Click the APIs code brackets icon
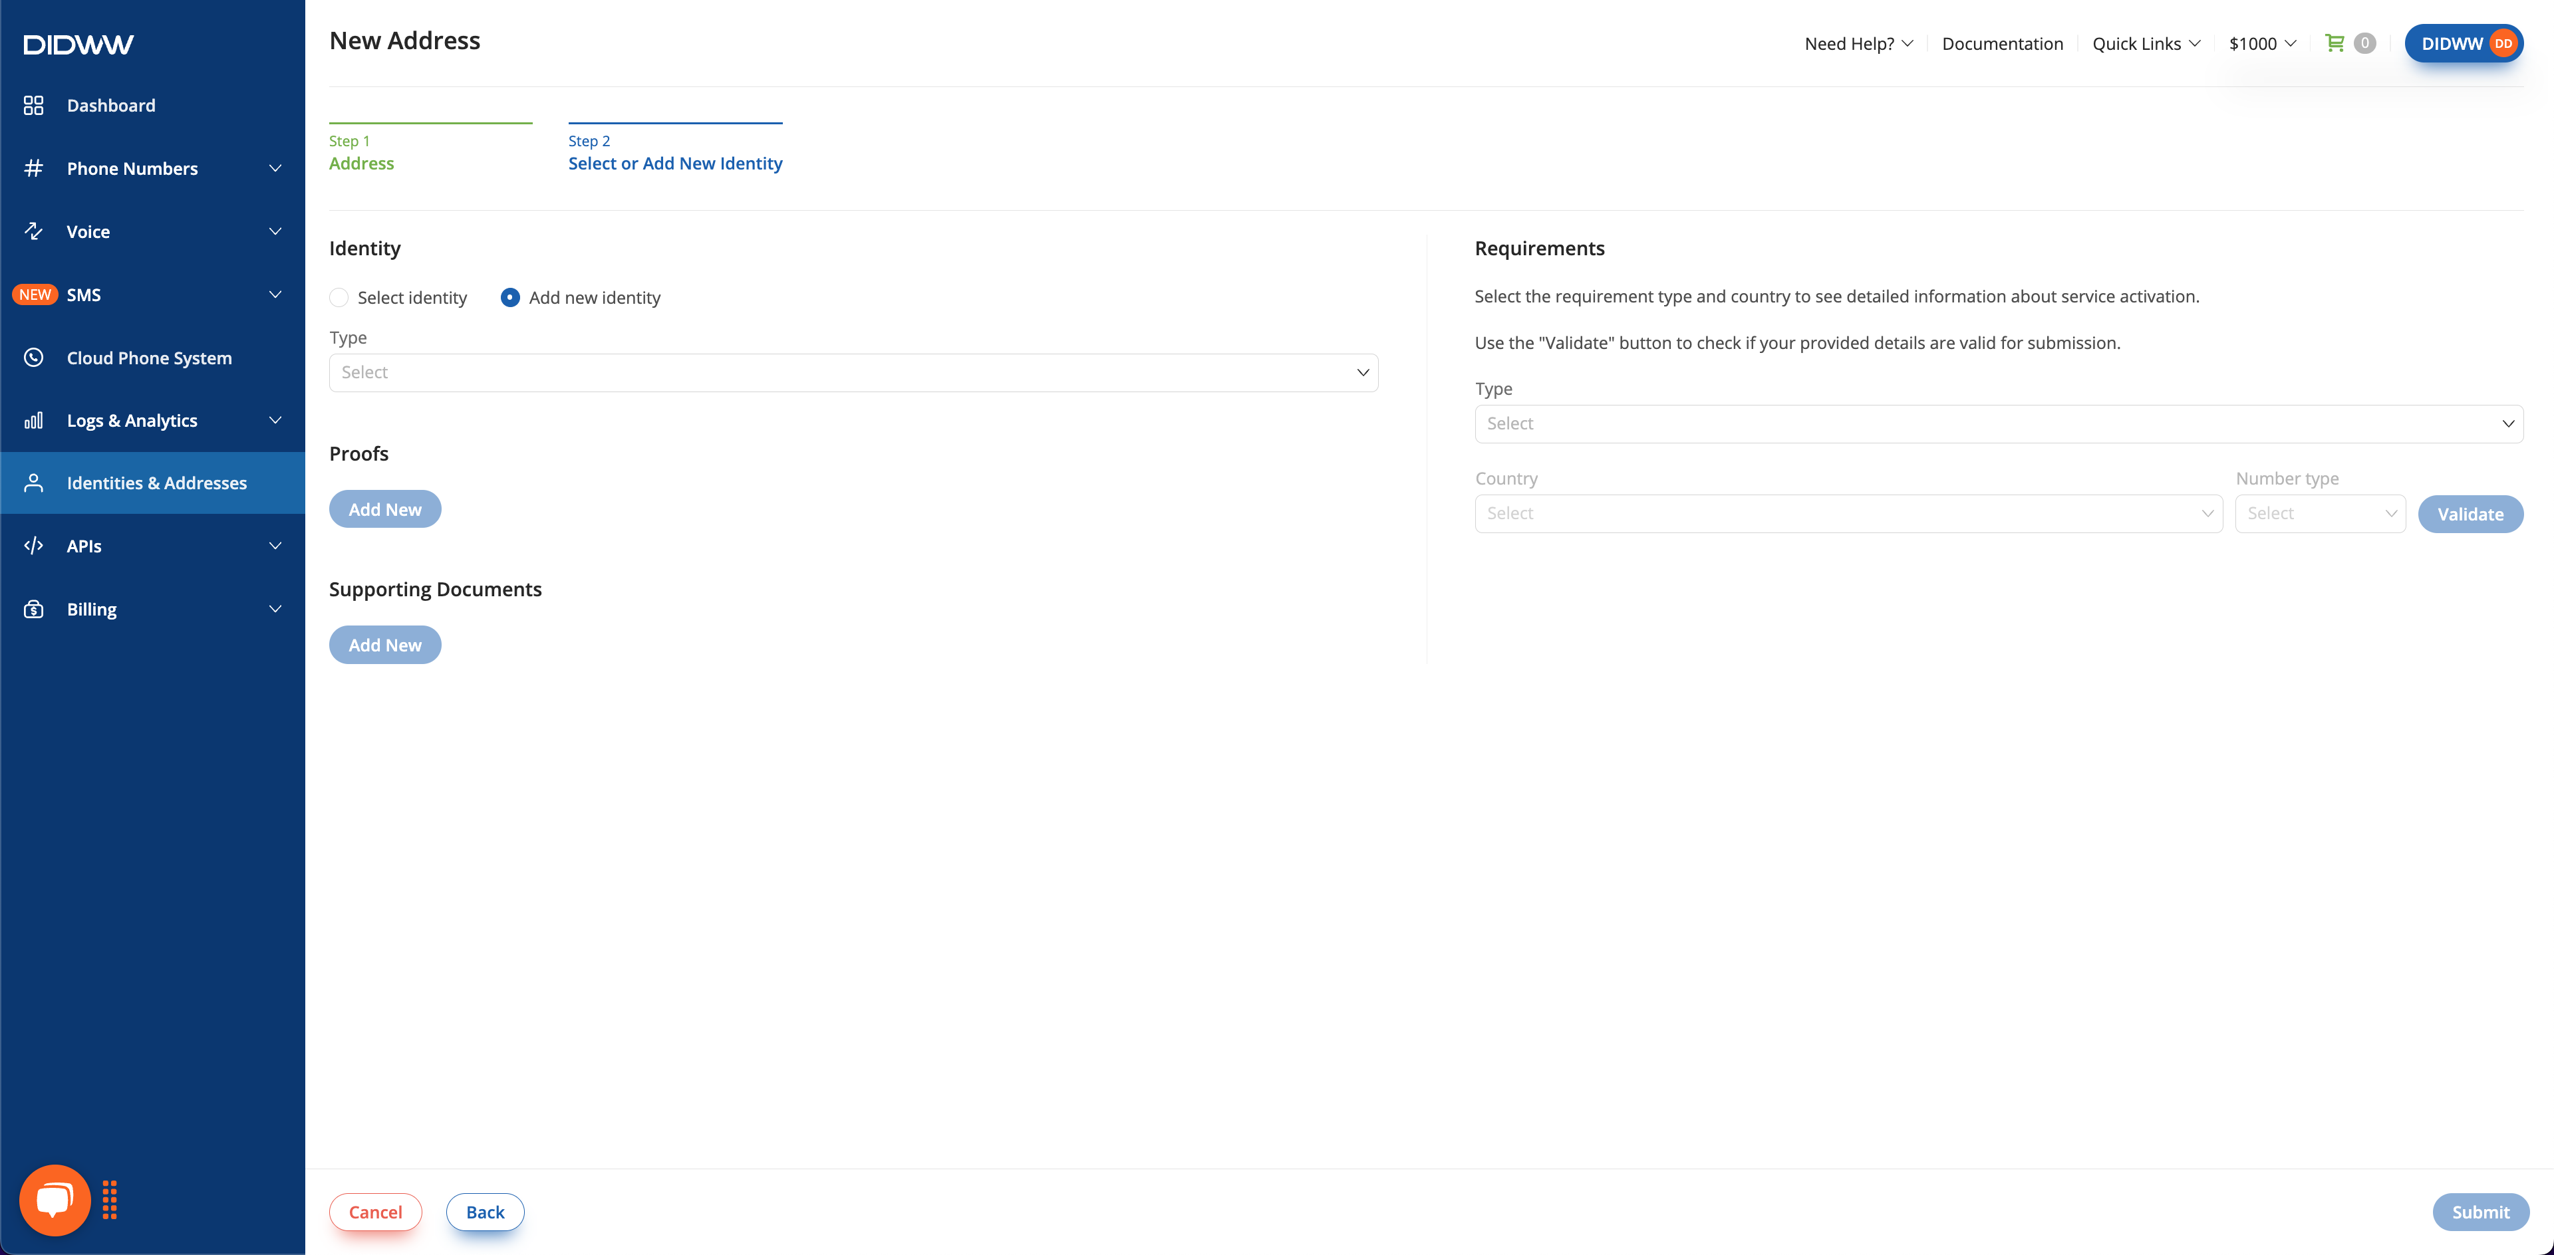The image size is (2554, 1255). coord(34,546)
